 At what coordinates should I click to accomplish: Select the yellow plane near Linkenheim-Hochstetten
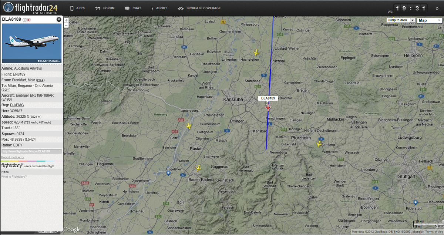point(256,53)
